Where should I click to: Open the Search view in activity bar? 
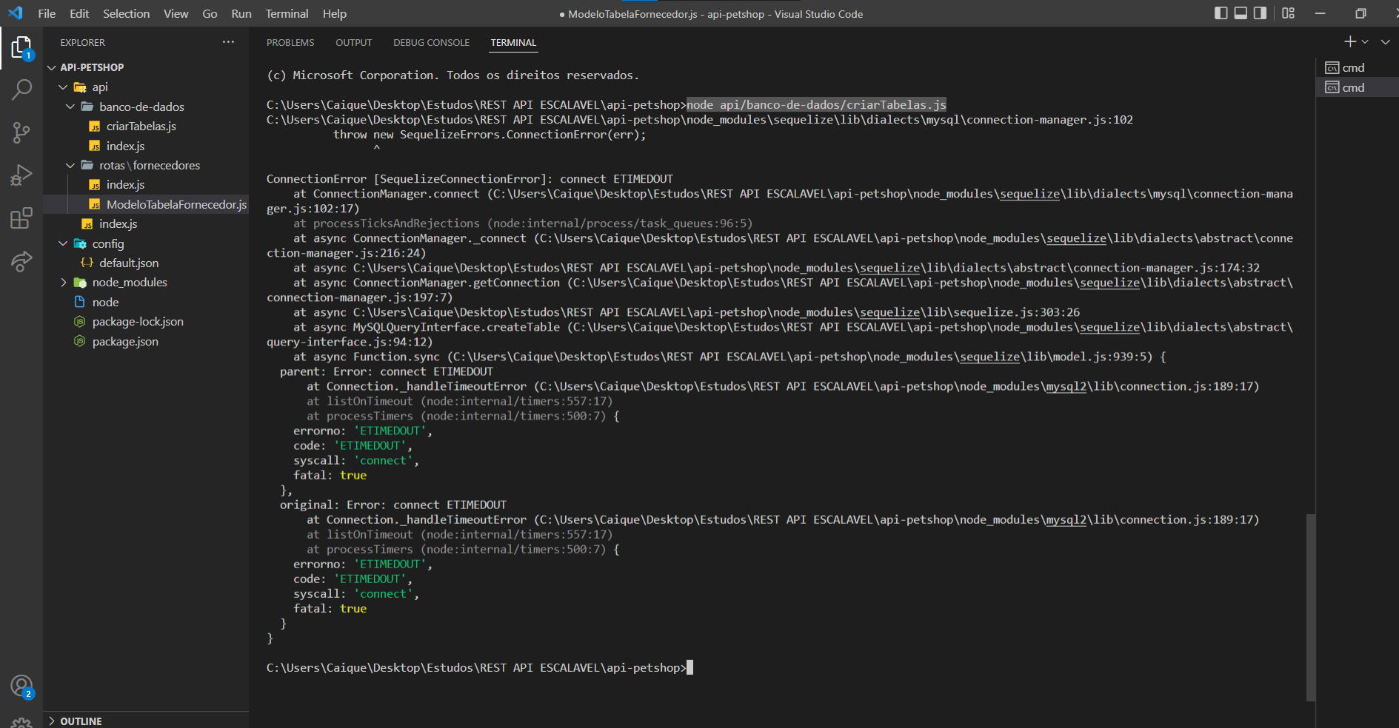click(22, 89)
